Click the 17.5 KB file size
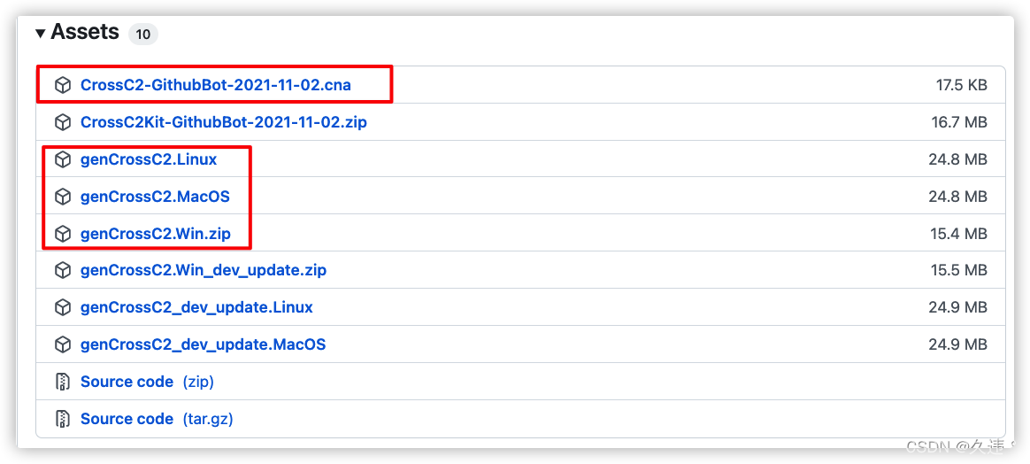 pos(961,85)
